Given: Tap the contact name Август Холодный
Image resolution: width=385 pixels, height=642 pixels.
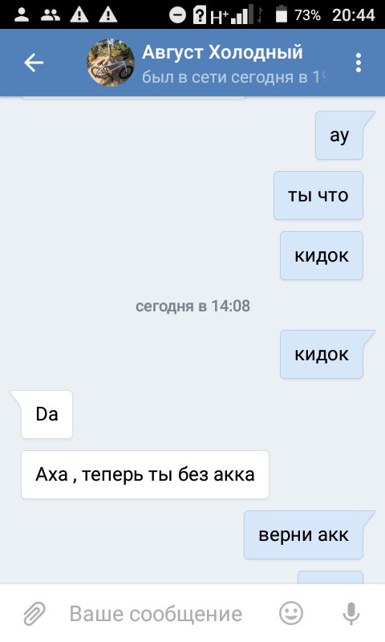Looking at the screenshot, I should click(x=222, y=52).
